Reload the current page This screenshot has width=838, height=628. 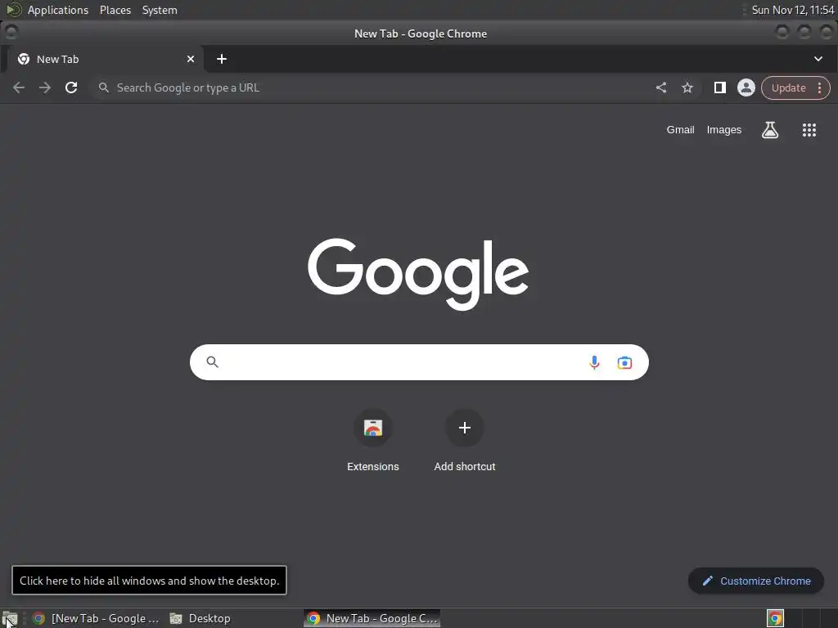coord(71,87)
